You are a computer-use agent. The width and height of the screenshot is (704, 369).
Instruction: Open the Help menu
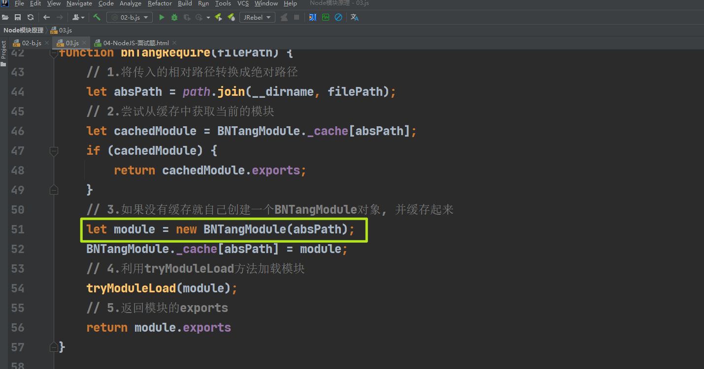click(x=290, y=3)
